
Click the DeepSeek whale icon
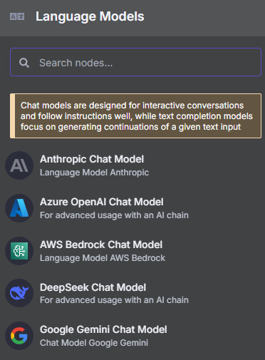coord(19,293)
